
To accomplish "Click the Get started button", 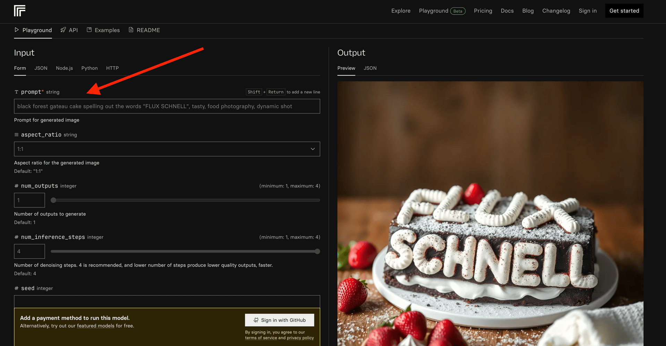I will [x=624, y=11].
